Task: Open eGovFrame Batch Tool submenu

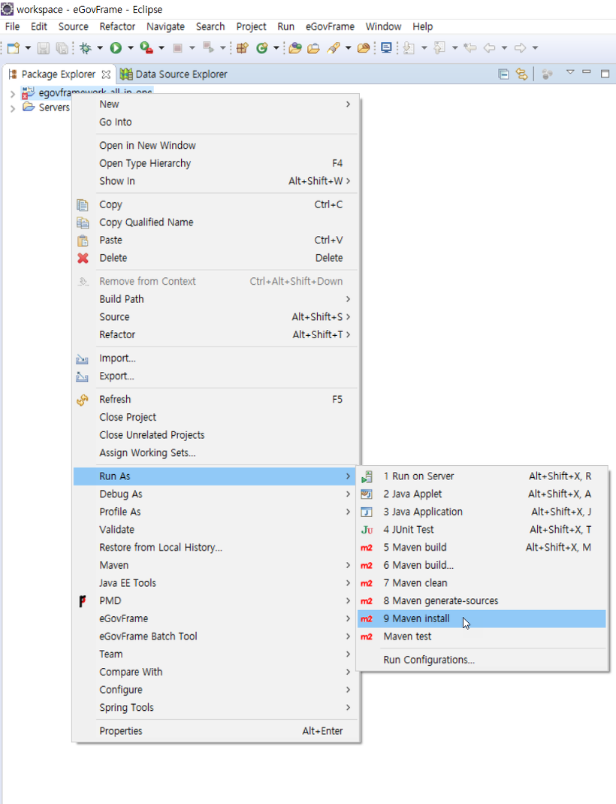Action: (x=216, y=636)
